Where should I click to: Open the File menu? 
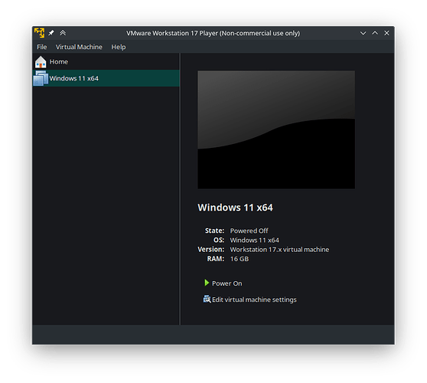[x=42, y=47]
